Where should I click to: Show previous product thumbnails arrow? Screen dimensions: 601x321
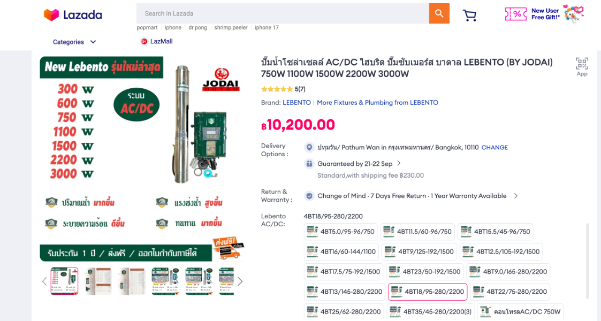44,281
